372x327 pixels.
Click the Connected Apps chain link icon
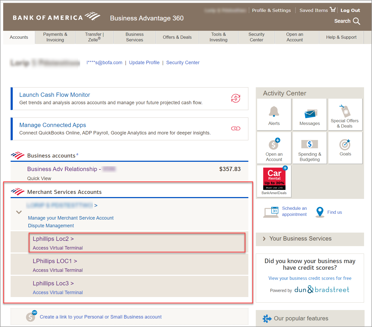click(x=236, y=129)
